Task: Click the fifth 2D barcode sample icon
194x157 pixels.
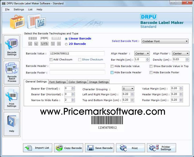Action: coord(59,43)
